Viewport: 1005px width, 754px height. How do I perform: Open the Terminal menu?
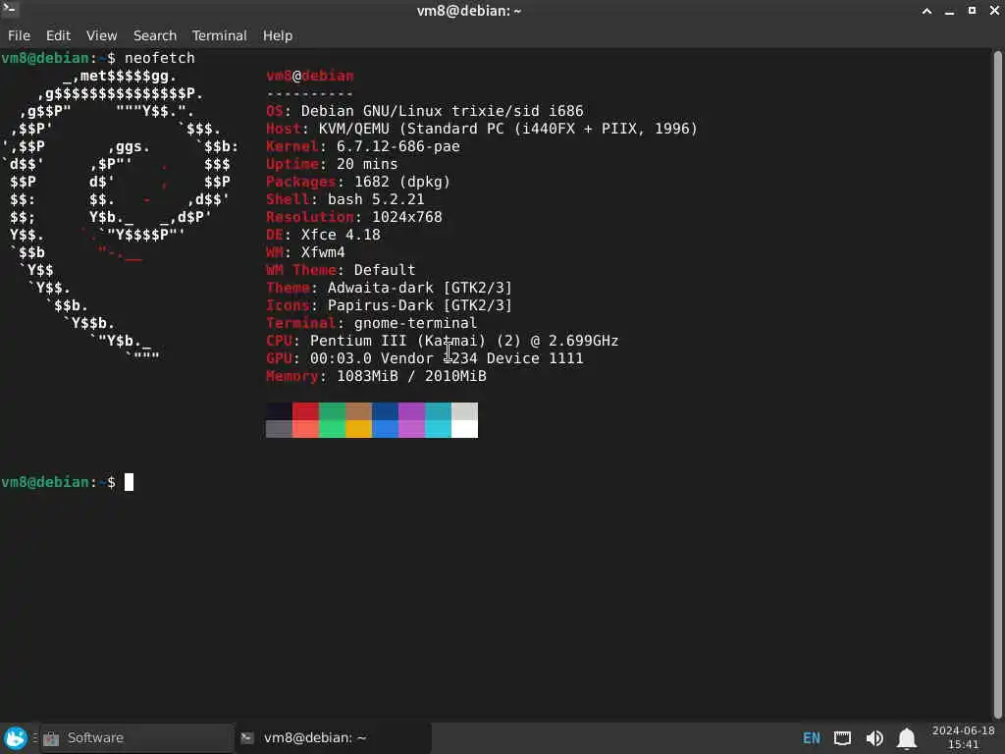click(x=219, y=35)
